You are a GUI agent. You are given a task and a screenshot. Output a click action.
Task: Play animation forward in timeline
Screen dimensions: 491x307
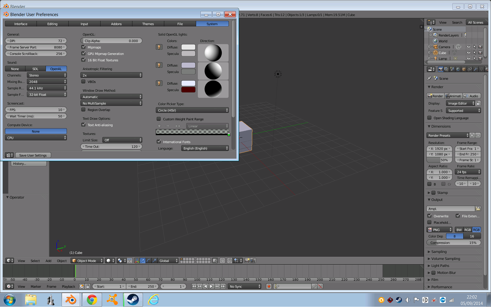pos(211,286)
